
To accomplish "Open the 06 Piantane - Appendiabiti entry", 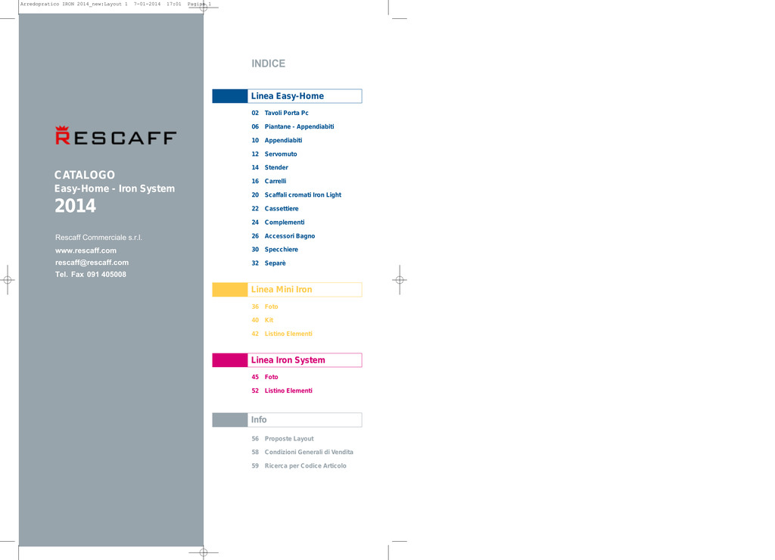I will pyautogui.click(x=293, y=126).
